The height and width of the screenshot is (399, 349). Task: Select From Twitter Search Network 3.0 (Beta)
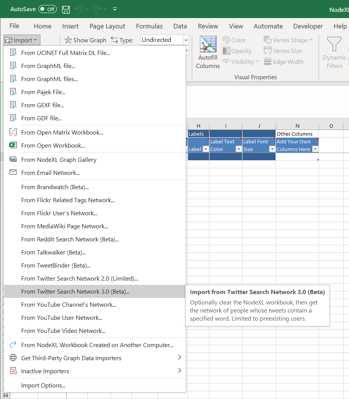75,291
